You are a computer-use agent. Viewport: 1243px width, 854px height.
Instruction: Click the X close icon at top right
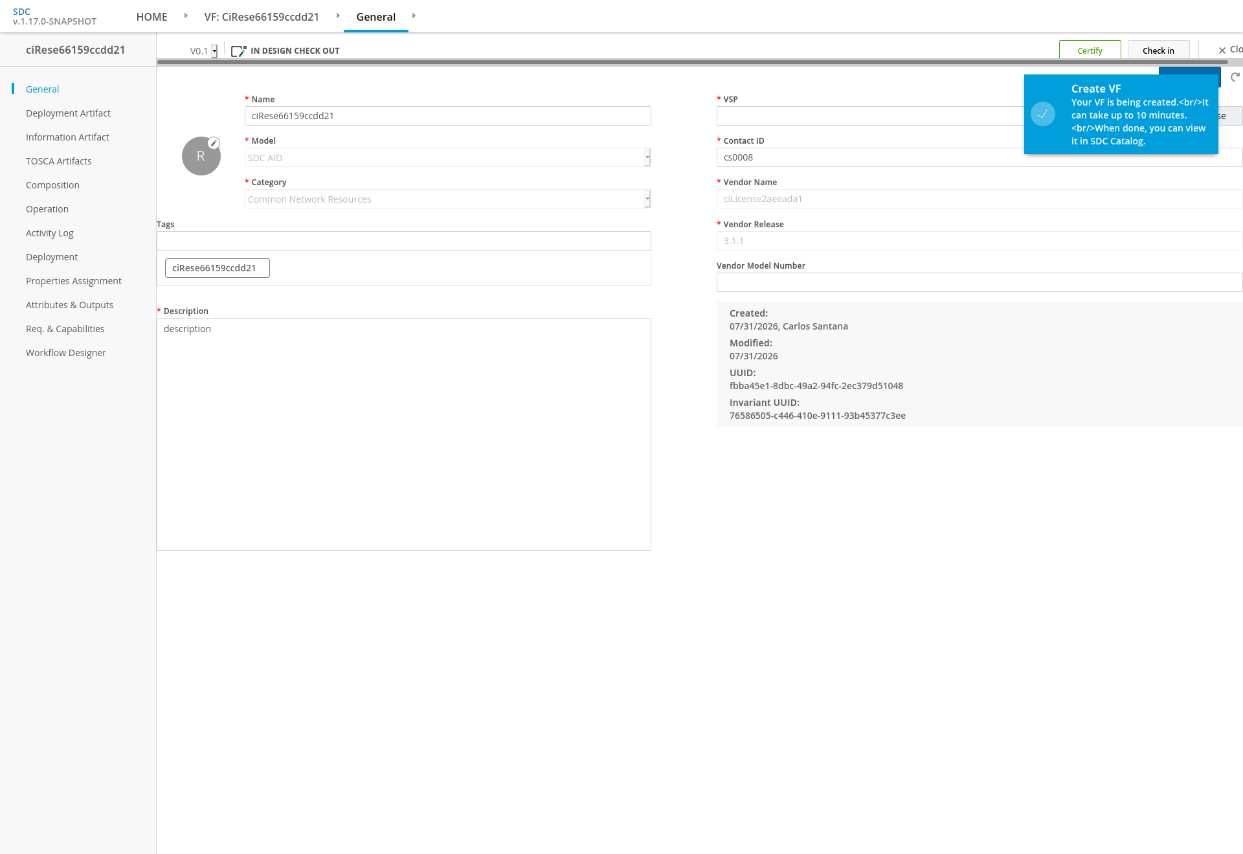[1222, 51]
